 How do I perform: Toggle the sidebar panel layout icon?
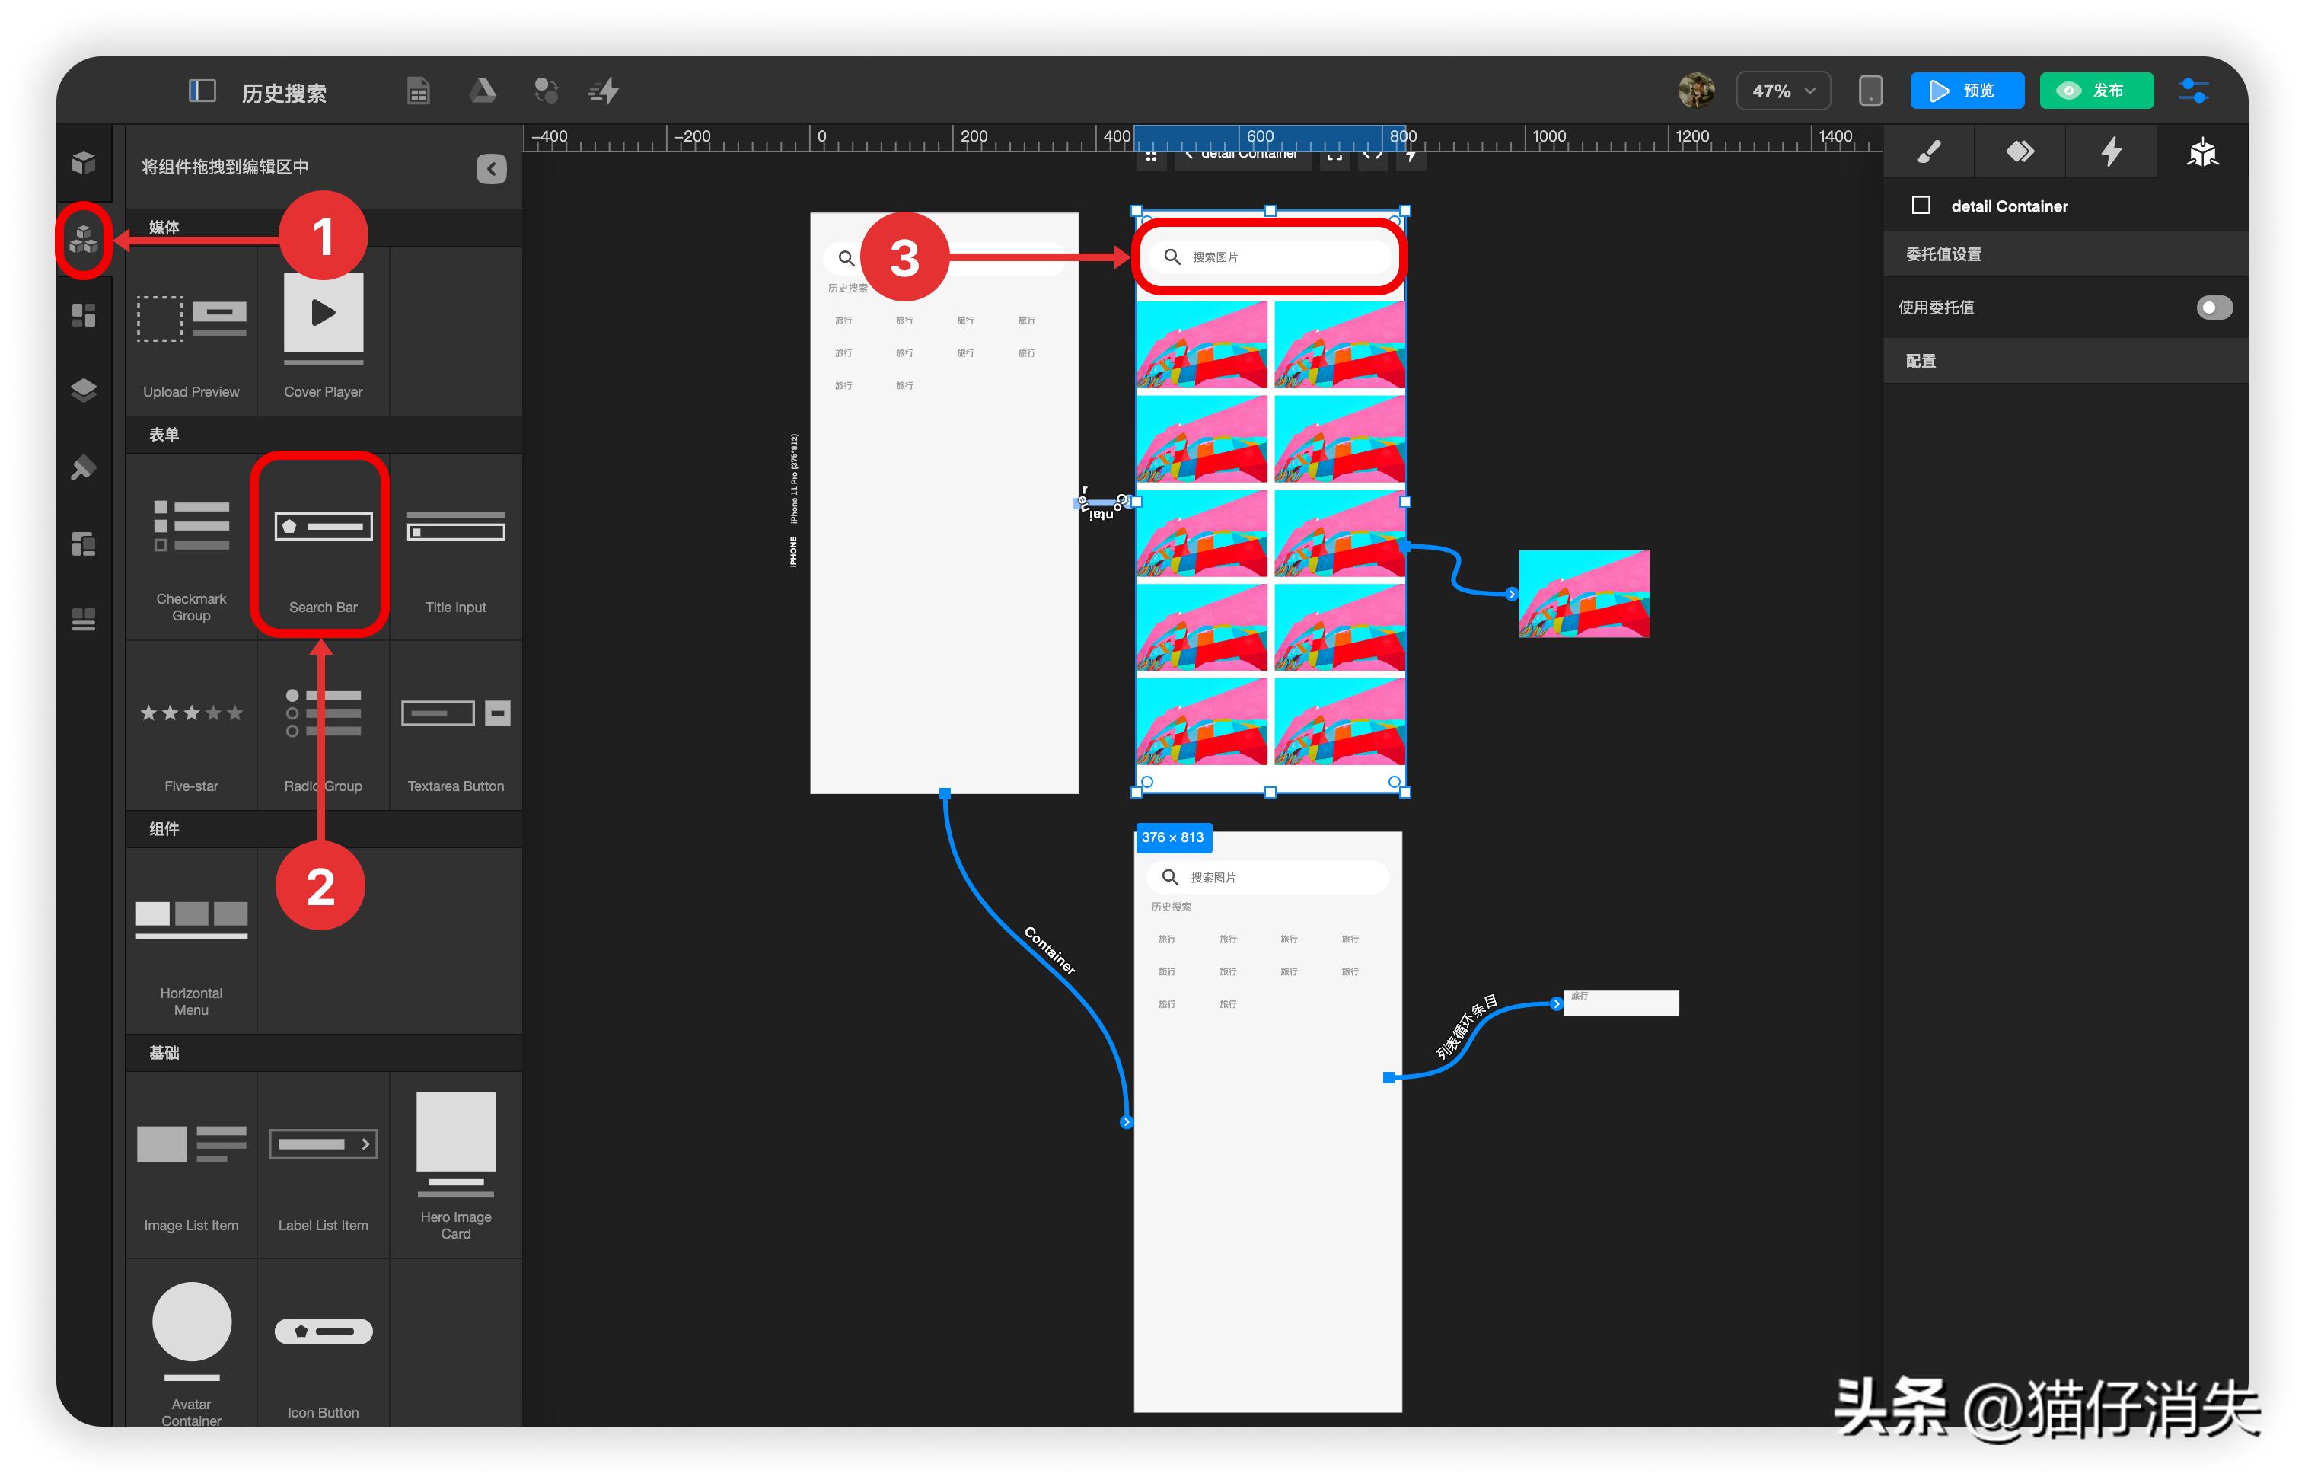click(x=201, y=91)
